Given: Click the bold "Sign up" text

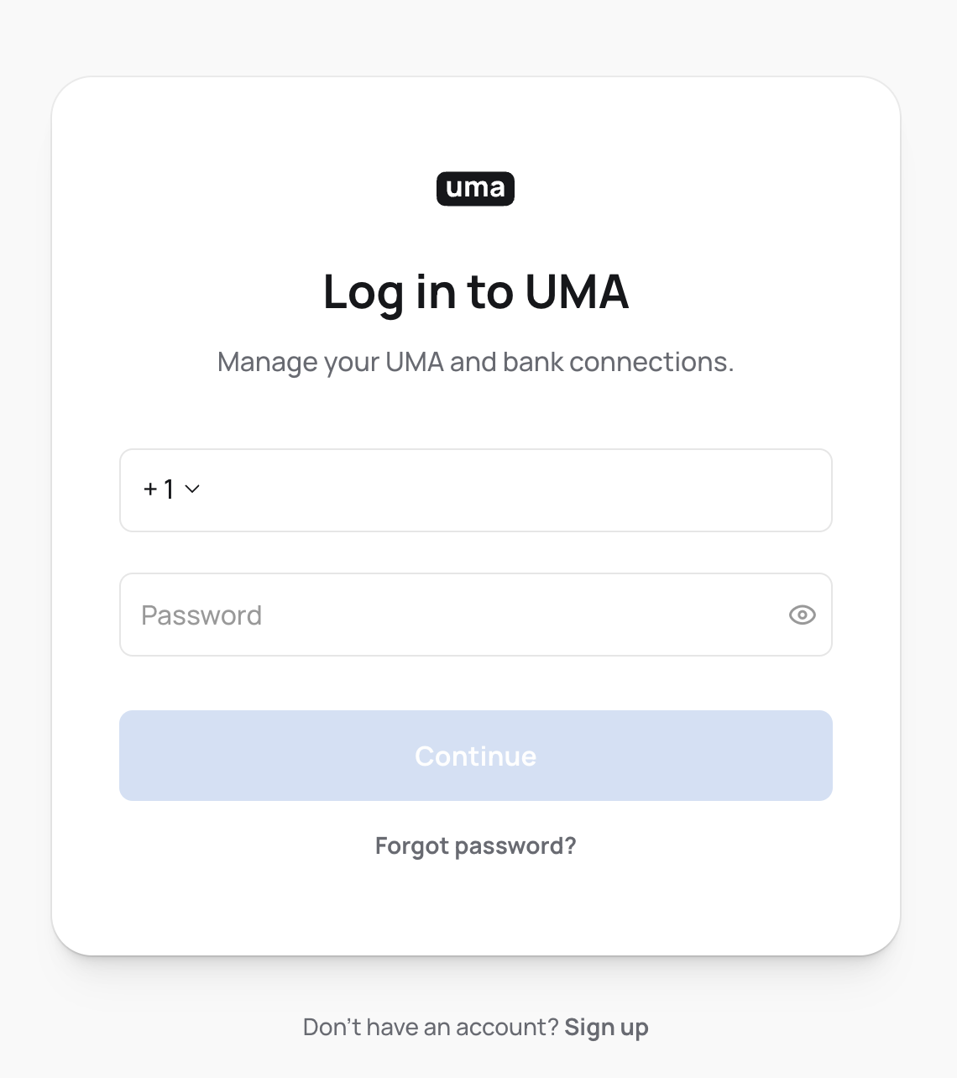Looking at the screenshot, I should (x=606, y=1027).
